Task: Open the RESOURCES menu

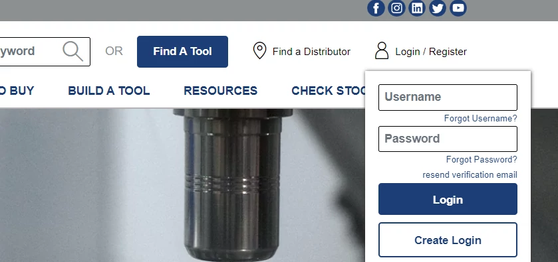Action: [x=220, y=91]
